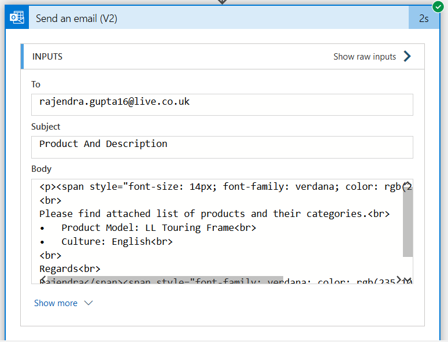Click the Show more link text
This screenshot has height=342, width=448.
[x=55, y=303]
